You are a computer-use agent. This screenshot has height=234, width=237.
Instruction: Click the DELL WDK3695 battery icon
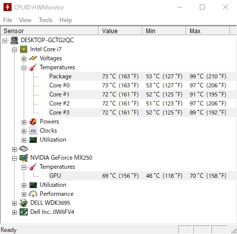click(x=24, y=203)
